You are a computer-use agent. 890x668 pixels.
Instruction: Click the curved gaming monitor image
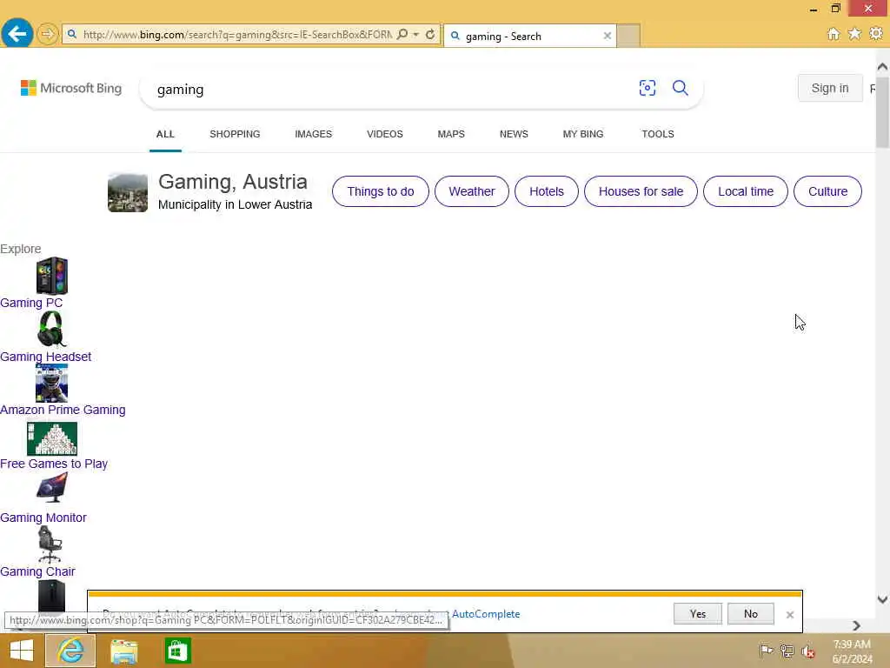[x=51, y=489]
